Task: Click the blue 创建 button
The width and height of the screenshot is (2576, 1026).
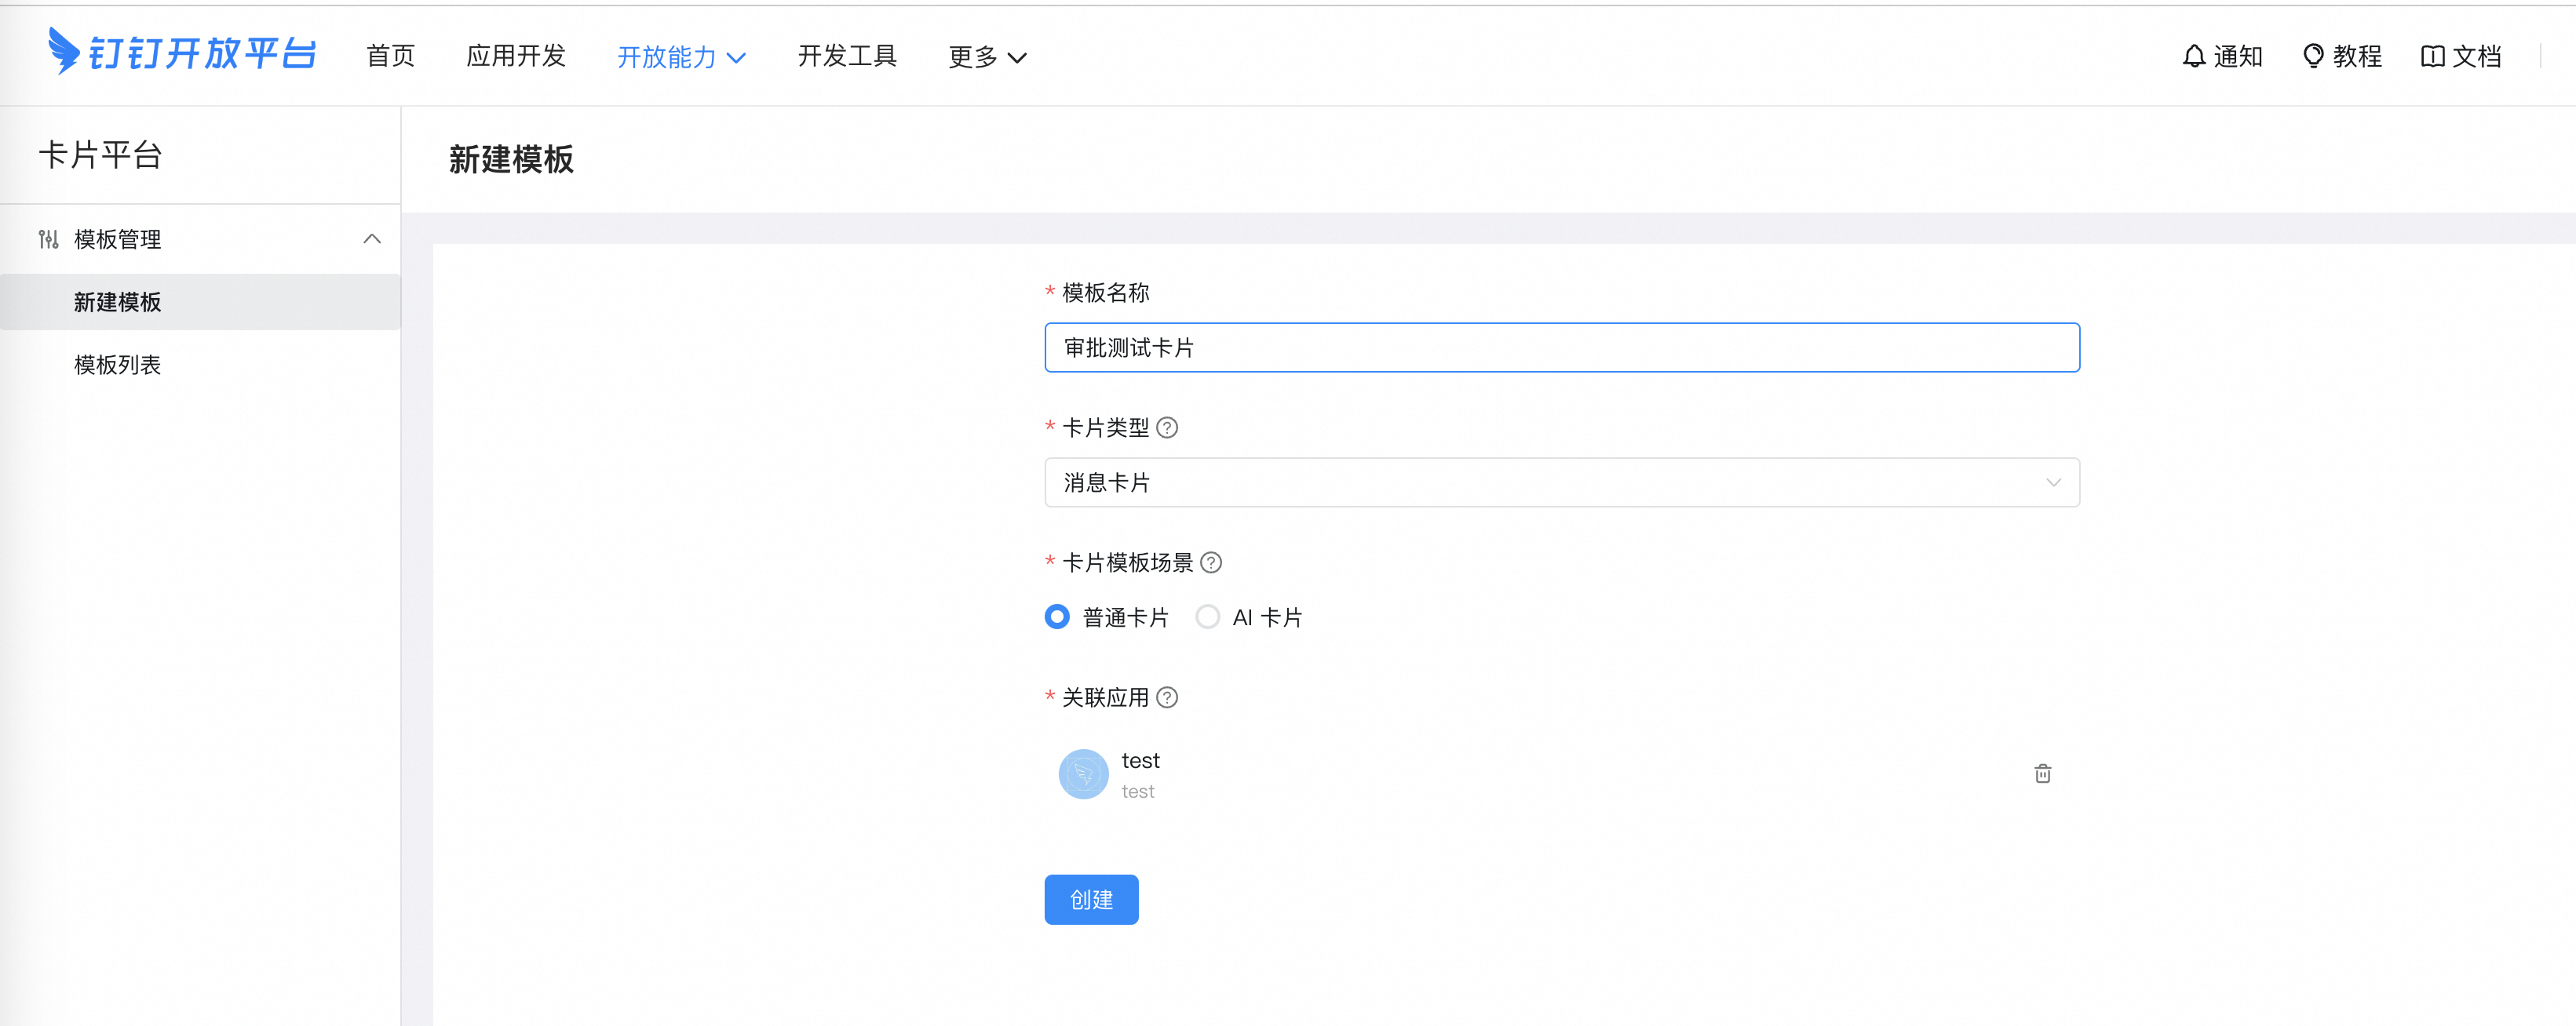Action: (1091, 899)
